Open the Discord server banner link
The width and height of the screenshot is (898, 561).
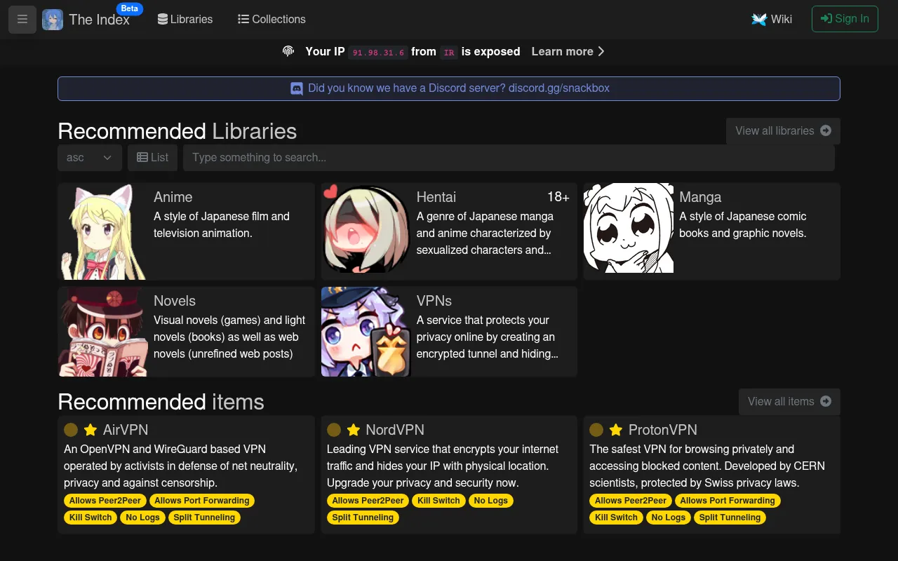tap(449, 88)
